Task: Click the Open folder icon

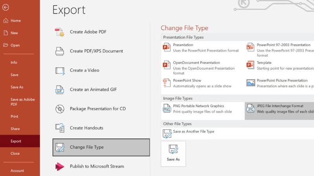Action: [x=5, y=45]
